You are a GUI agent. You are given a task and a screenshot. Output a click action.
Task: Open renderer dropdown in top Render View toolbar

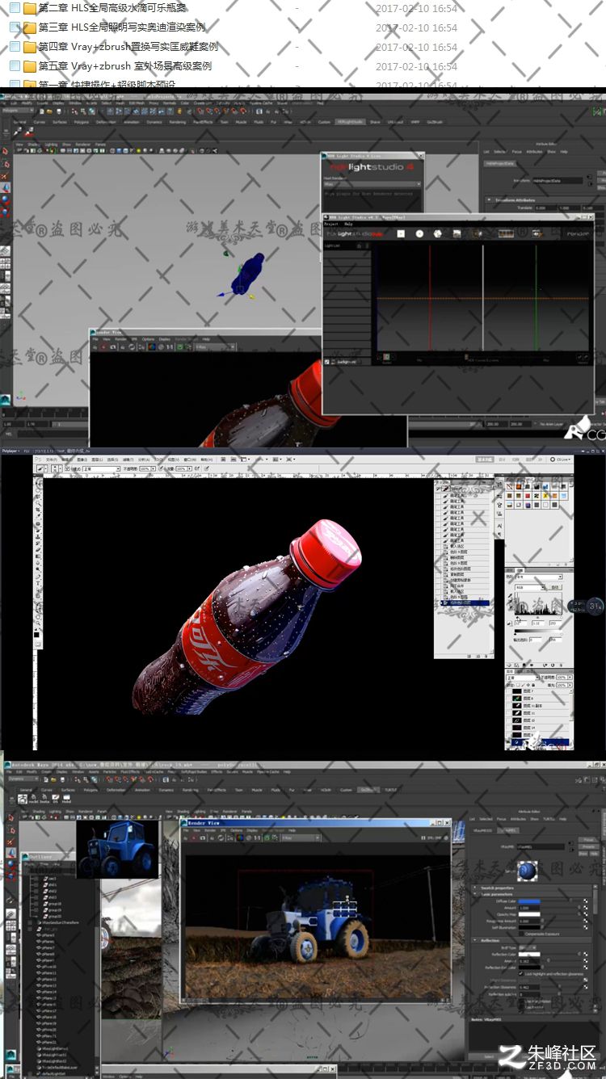pos(214,347)
